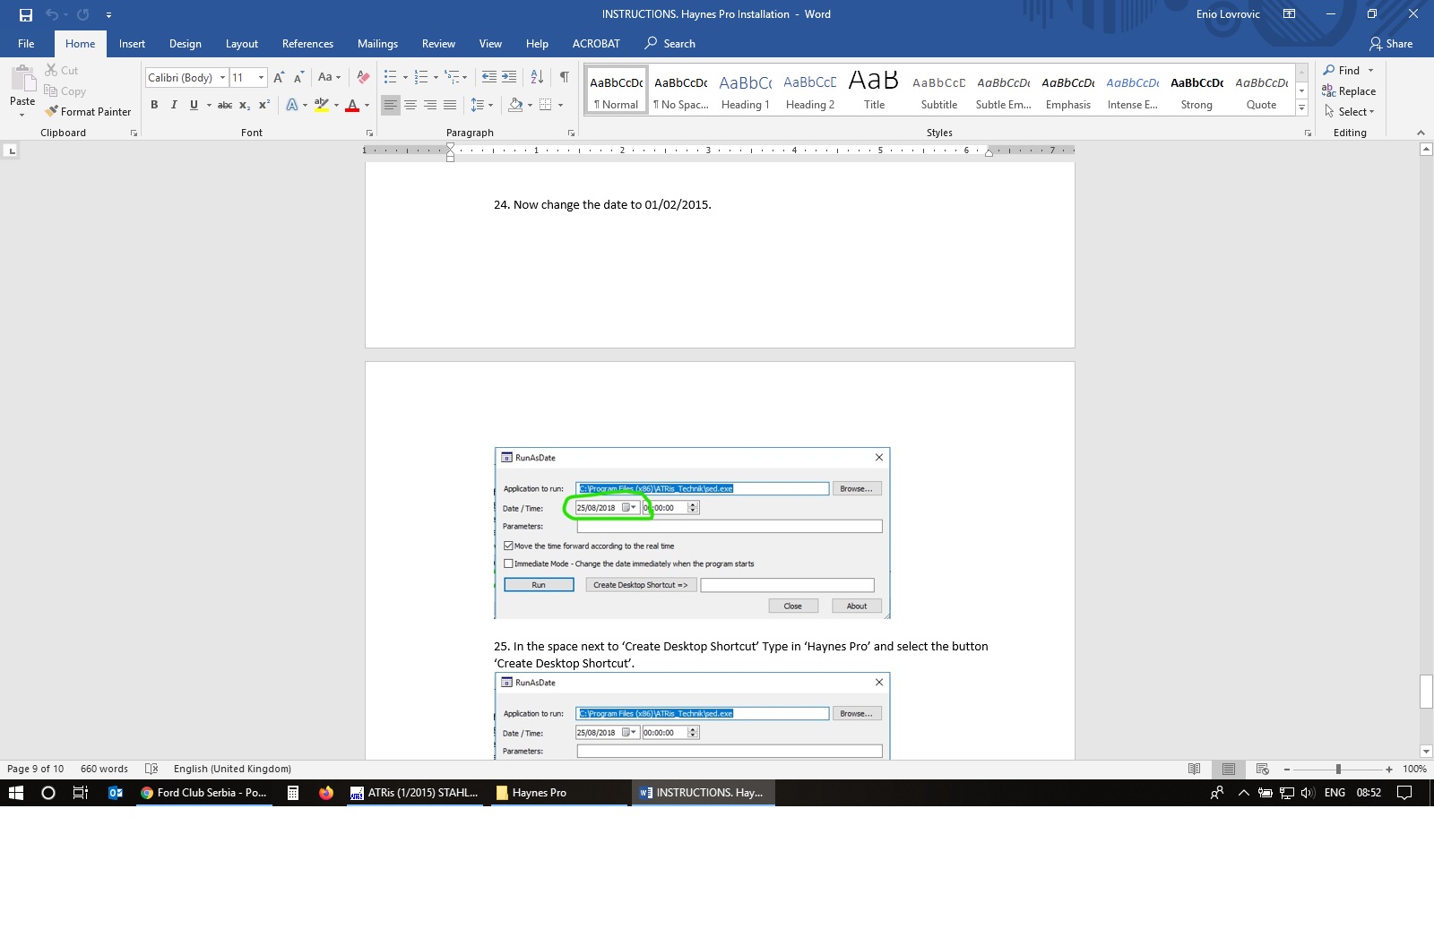Decrease the paragraph indent

tap(488, 77)
